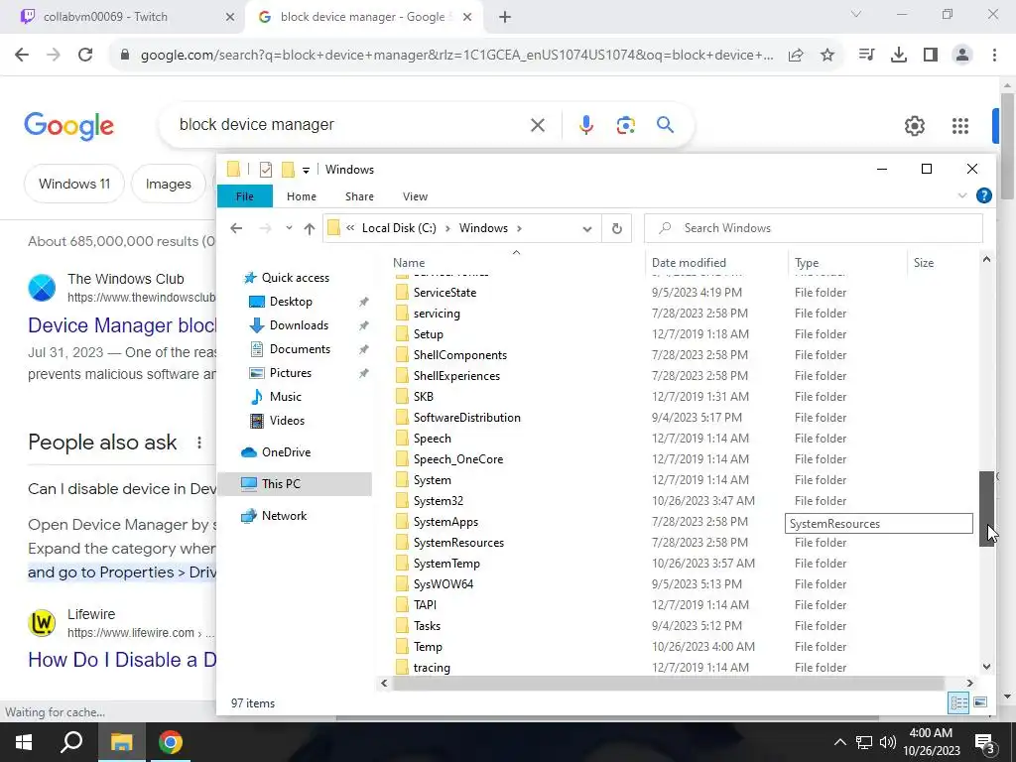The width and height of the screenshot is (1016, 762).
Task: Click Google search magnifier button
Action: pos(666,124)
